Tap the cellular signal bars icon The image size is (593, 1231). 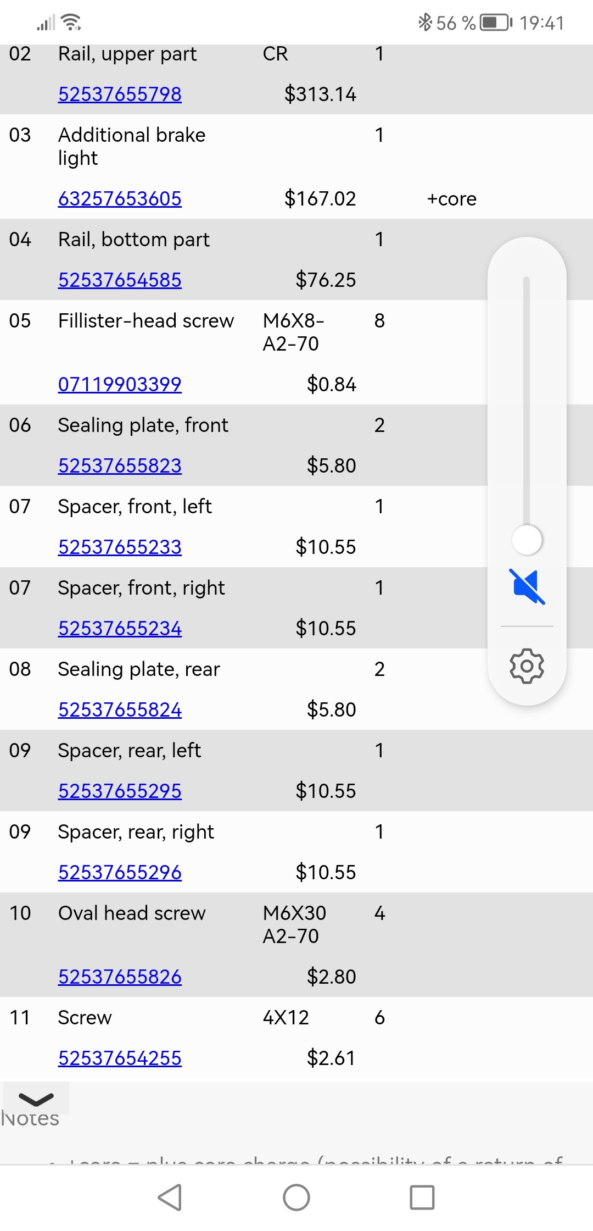(46, 23)
